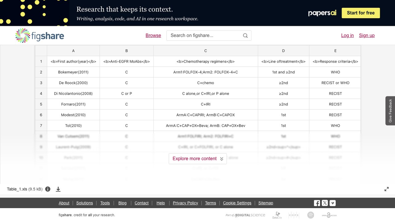
Task: Click the cell 'RECIST or WHO'
Action: coord(335,83)
